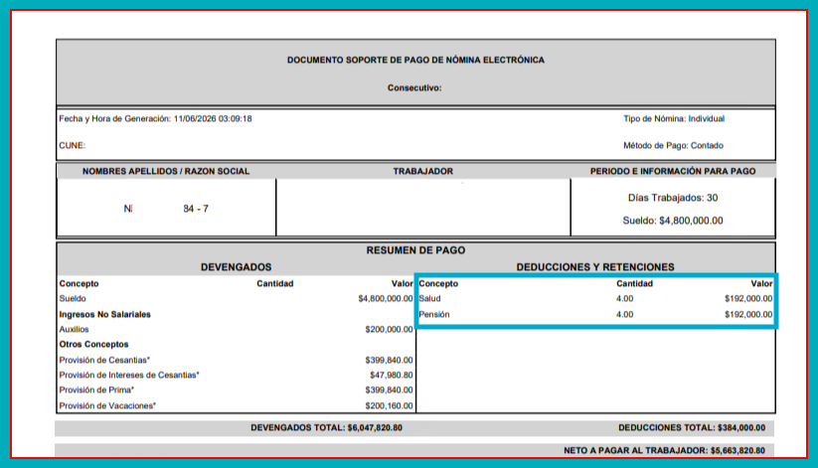818x468 pixels.
Task: Click 'Cantidad' header under DEDUCCIONES
Action: click(634, 283)
